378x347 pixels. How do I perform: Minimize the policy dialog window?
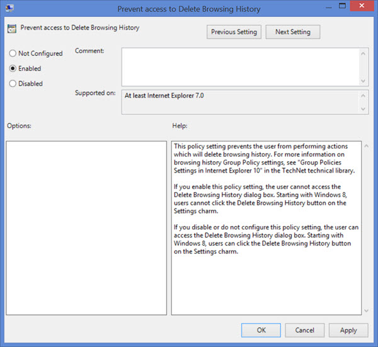click(329, 7)
